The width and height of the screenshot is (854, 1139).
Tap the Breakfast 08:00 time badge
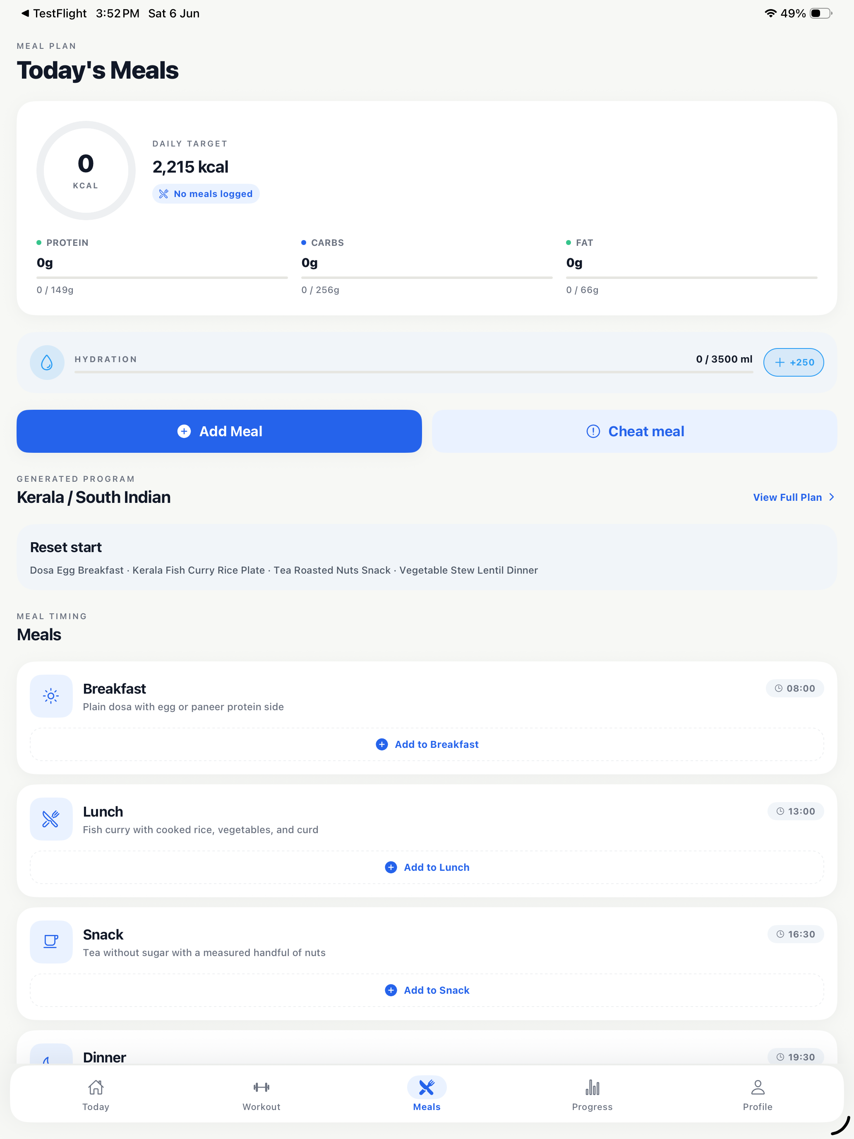click(x=795, y=688)
